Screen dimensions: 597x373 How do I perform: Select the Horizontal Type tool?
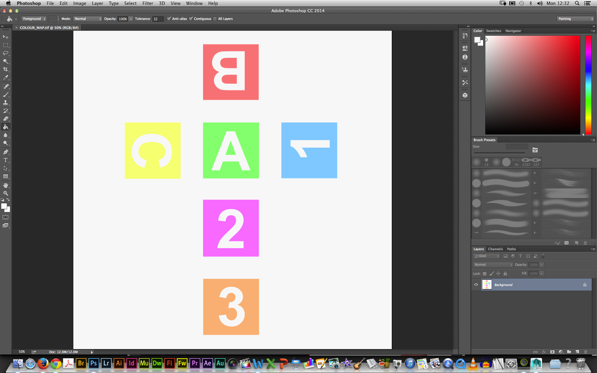pyautogui.click(x=6, y=160)
